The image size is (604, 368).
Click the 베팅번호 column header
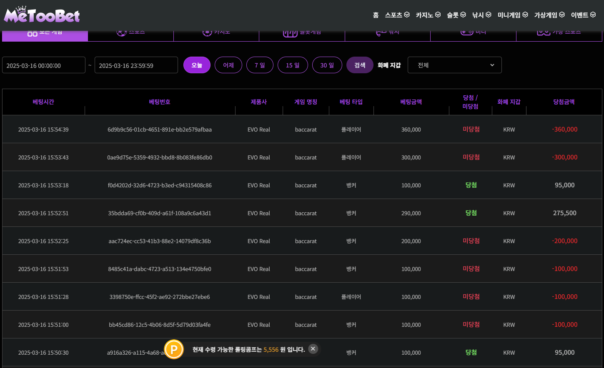pyautogui.click(x=160, y=102)
